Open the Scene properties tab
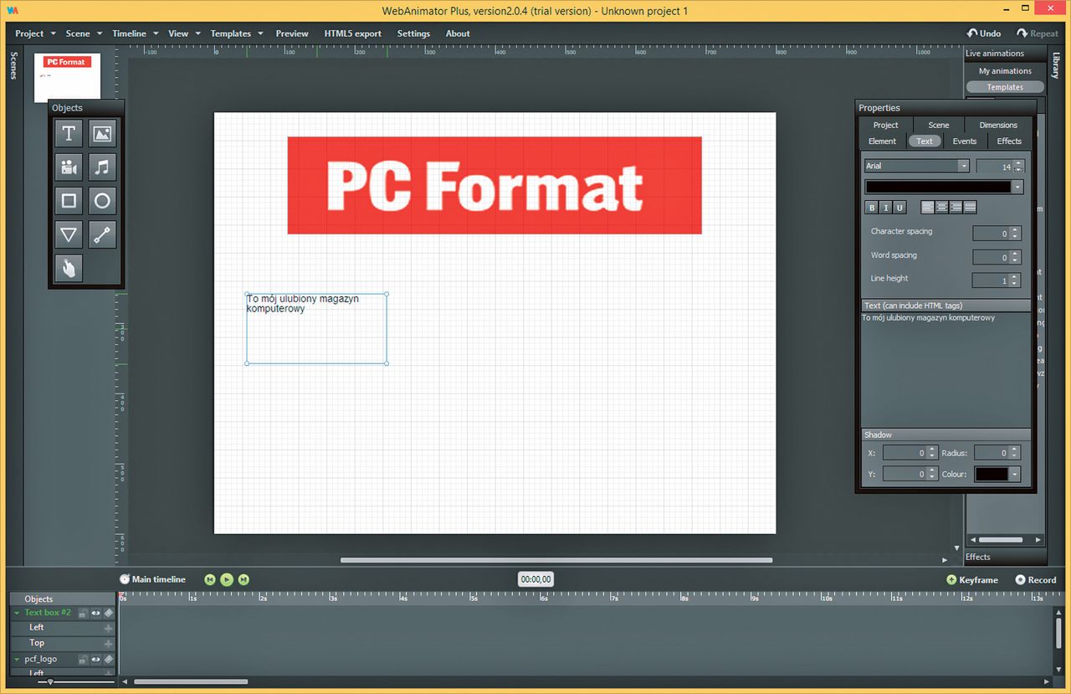The width and height of the screenshot is (1071, 694). tap(939, 125)
